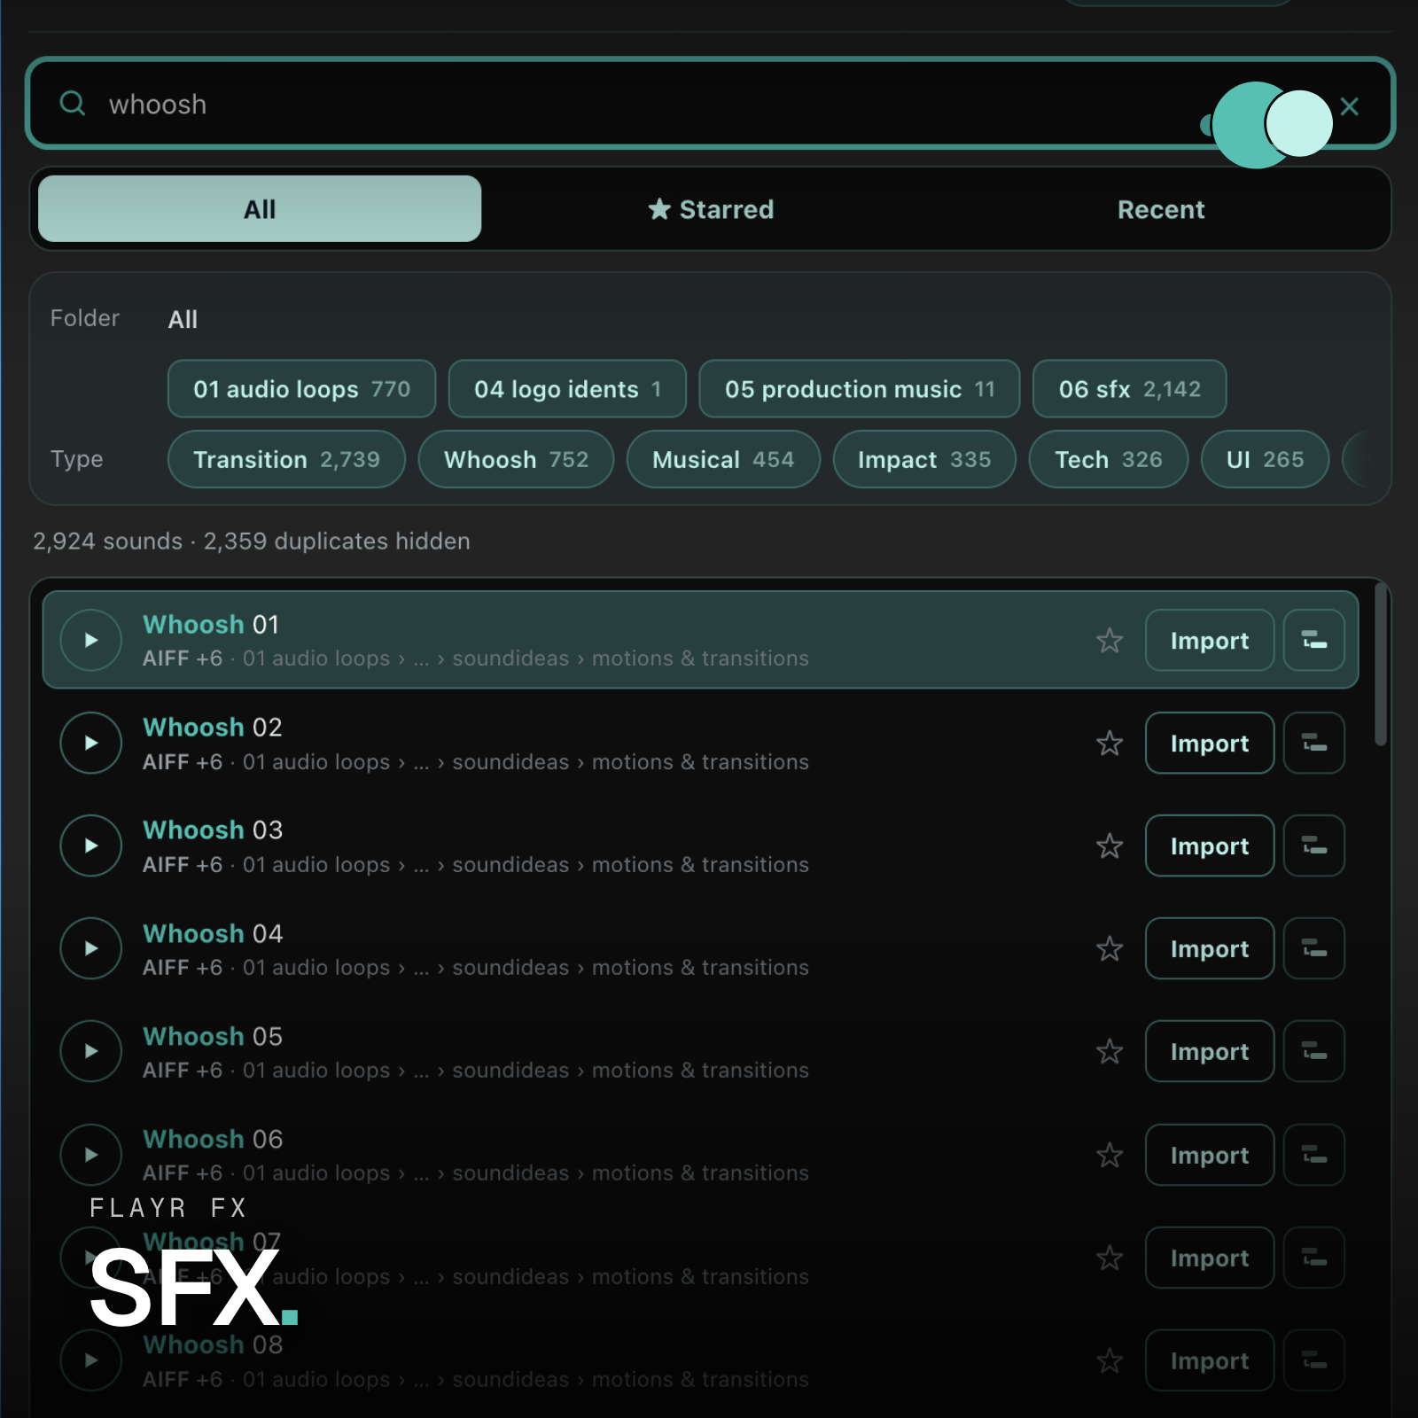Star the Whoosh 03 sound

pos(1110,845)
